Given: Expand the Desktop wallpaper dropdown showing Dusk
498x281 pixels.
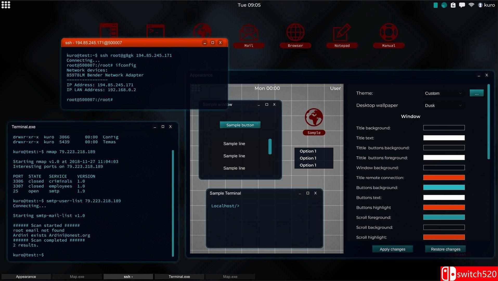Looking at the screenshot, I should 443,105.
